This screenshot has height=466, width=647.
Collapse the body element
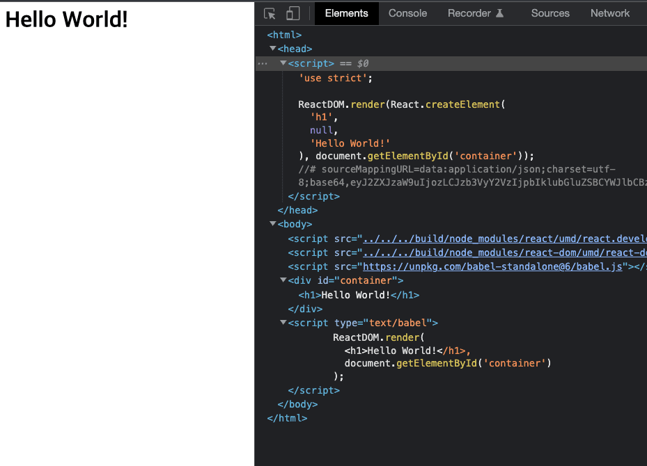pyautogui.click(x=273, y=224)
